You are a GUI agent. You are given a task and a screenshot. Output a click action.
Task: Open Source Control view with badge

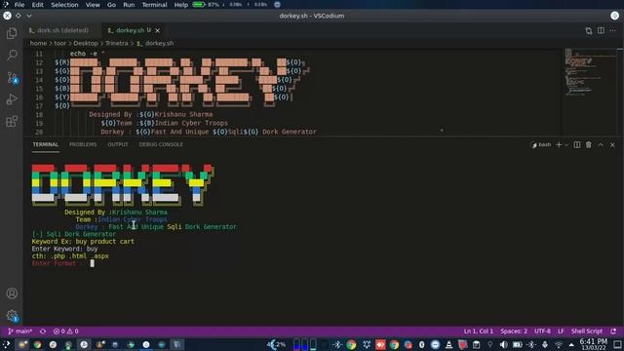click(x=12, y=77)
